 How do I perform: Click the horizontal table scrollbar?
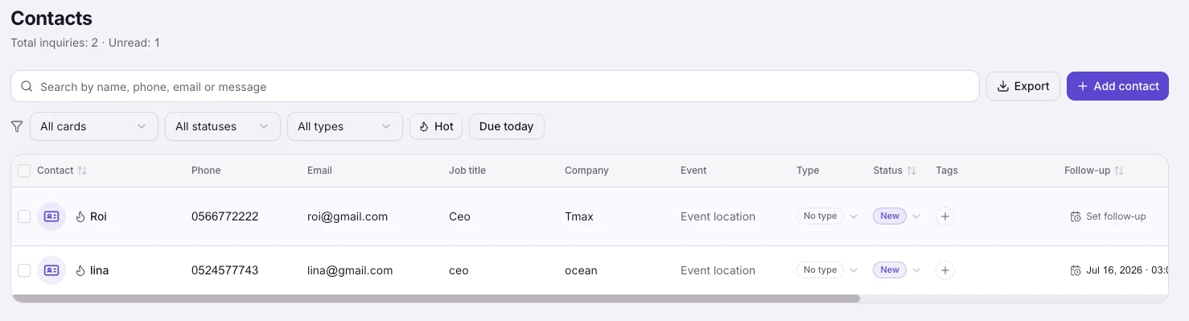click(x=436, y=298)
